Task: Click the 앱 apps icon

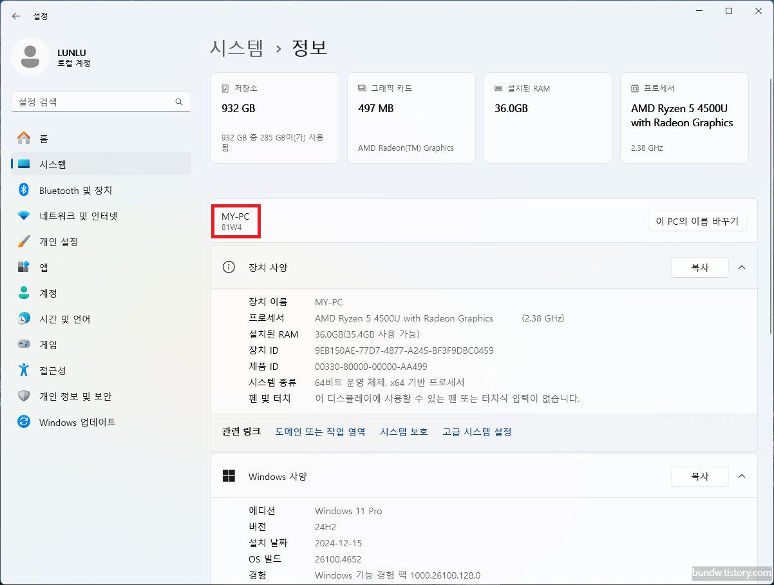Action: tap(24, 267)
